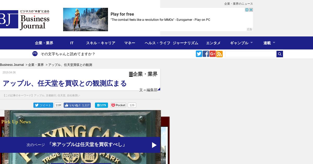The height and width of the screenshot is (164, 313).
Task: Open the Google+ social icon
Action: (213, 54)
